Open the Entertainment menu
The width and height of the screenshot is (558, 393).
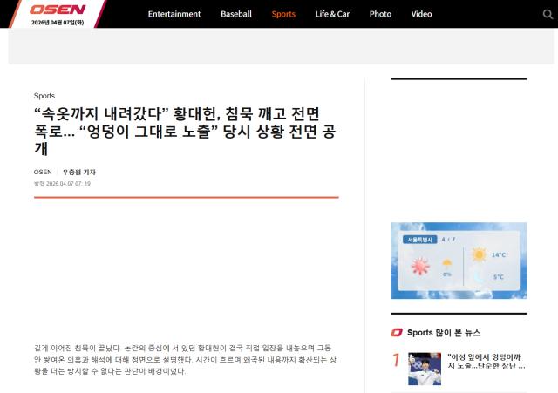174,14
